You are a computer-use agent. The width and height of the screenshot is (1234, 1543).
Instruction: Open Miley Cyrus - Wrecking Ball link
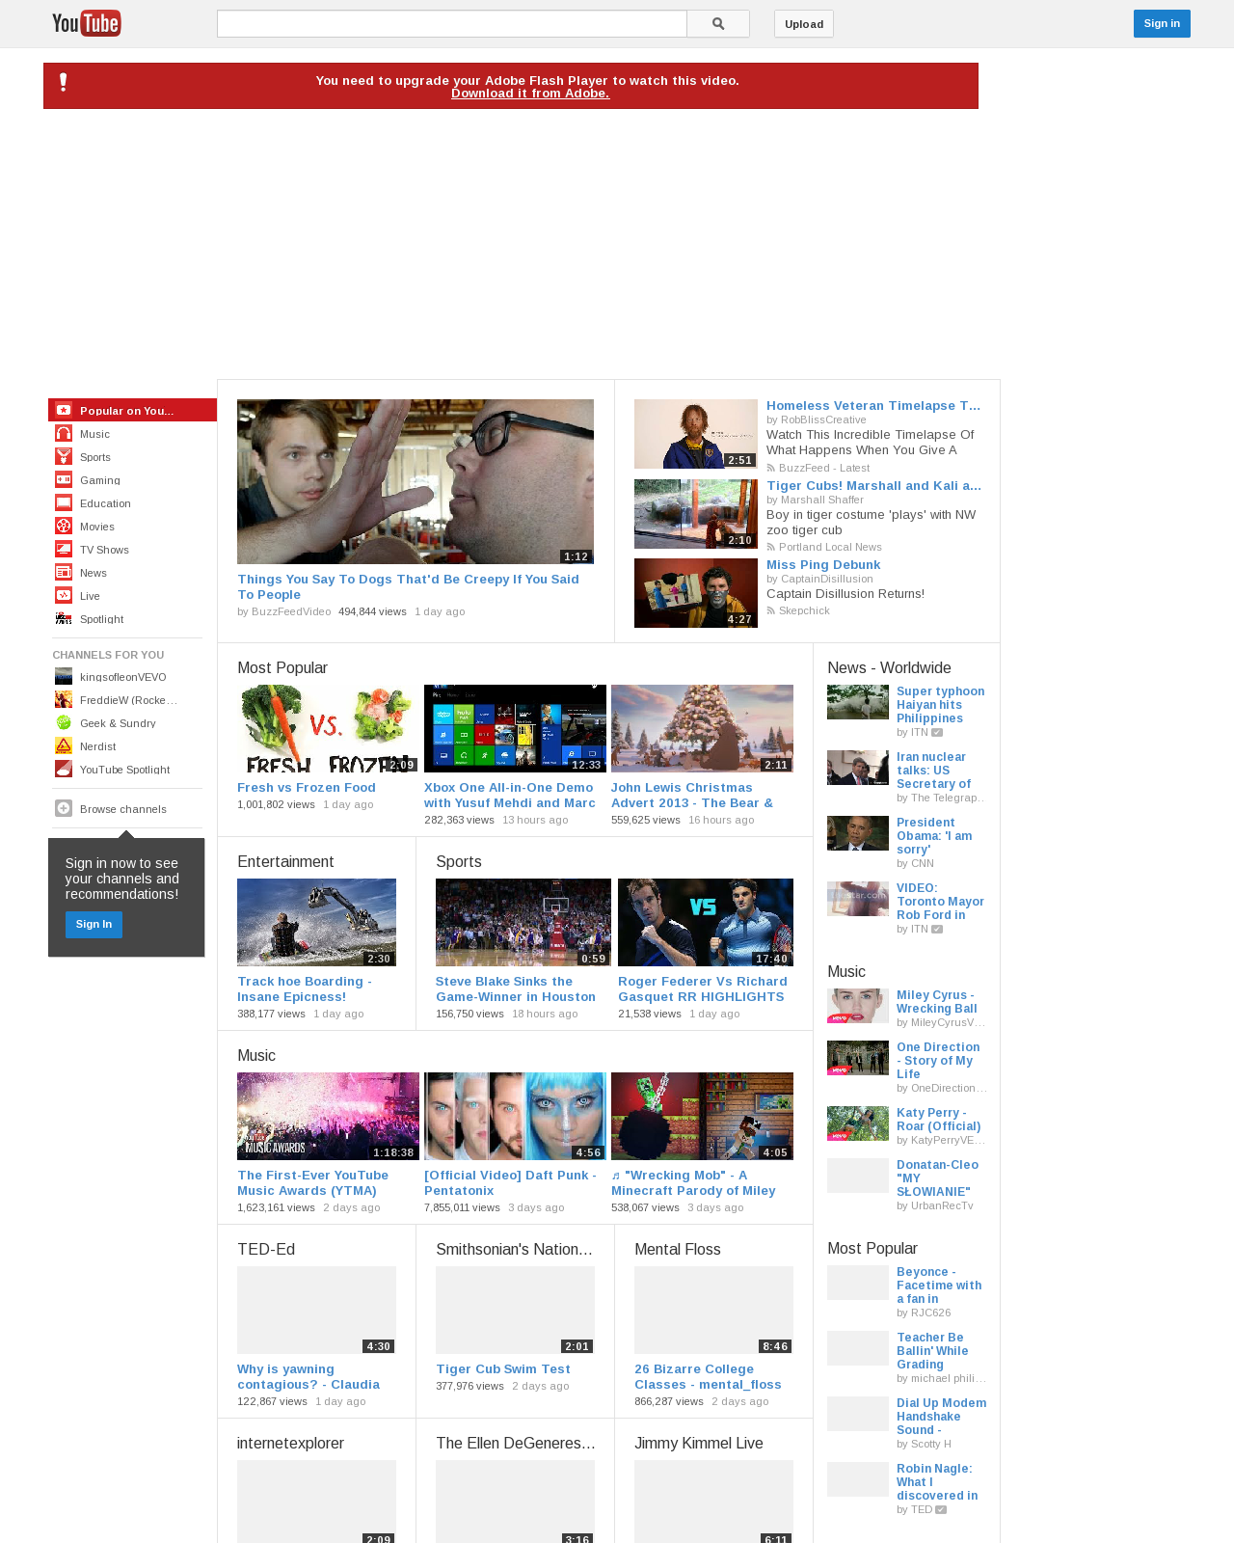(937, 1002)
